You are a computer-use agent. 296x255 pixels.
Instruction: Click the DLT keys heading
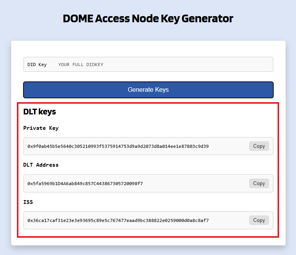(40, 112)
